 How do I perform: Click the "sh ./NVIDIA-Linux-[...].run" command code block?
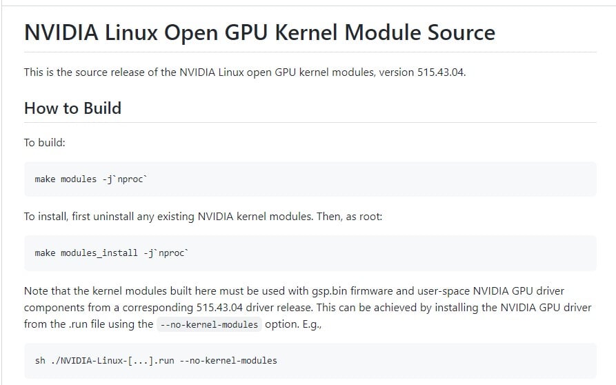point(310,360)
